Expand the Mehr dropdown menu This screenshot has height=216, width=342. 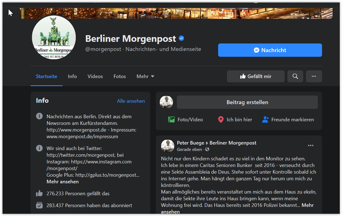tap(146, 76)
